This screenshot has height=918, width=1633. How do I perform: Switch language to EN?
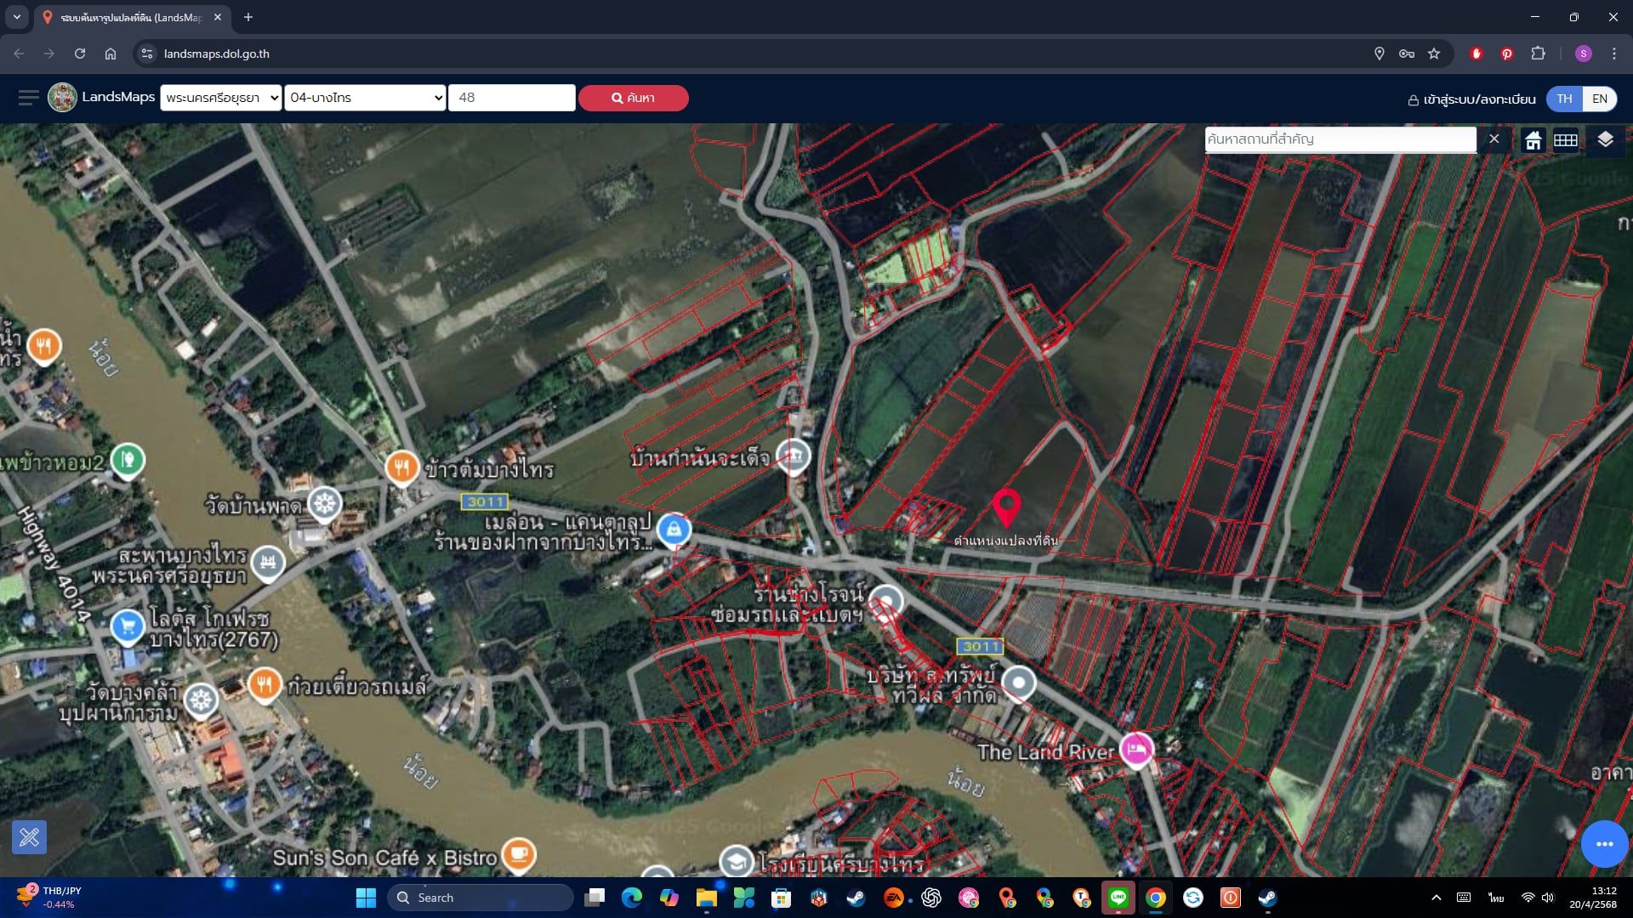1600,99
